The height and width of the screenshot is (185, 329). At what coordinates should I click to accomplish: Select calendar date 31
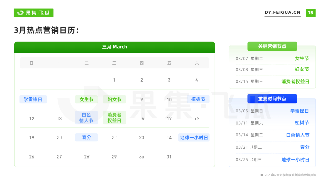pos(169,157)
